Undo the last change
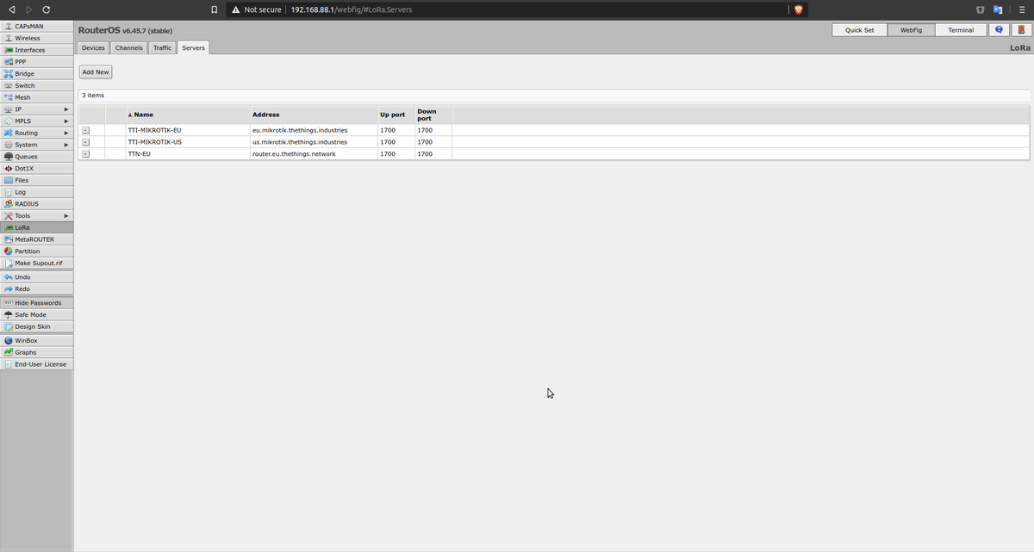This screenshot has width=1034, height=552. [36, 277]
